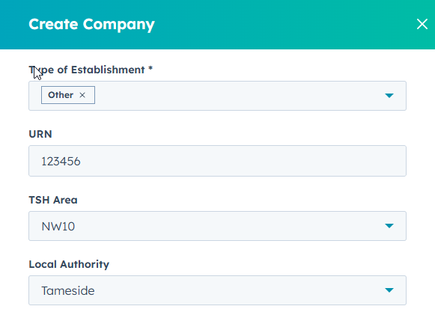
Task: Click the URN field label
Action: (x=40, y=134)
